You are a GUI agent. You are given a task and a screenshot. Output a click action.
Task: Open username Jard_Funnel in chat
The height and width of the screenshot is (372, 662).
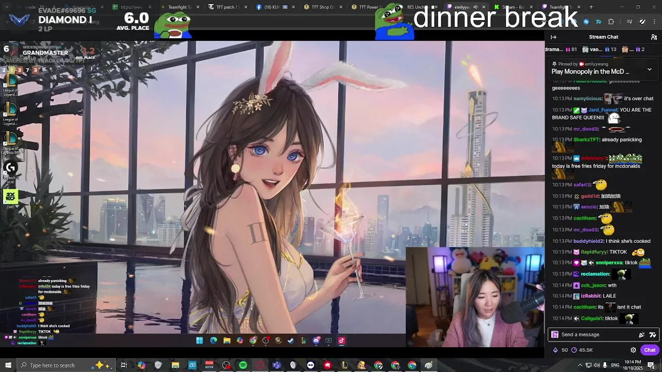point(602,110)
